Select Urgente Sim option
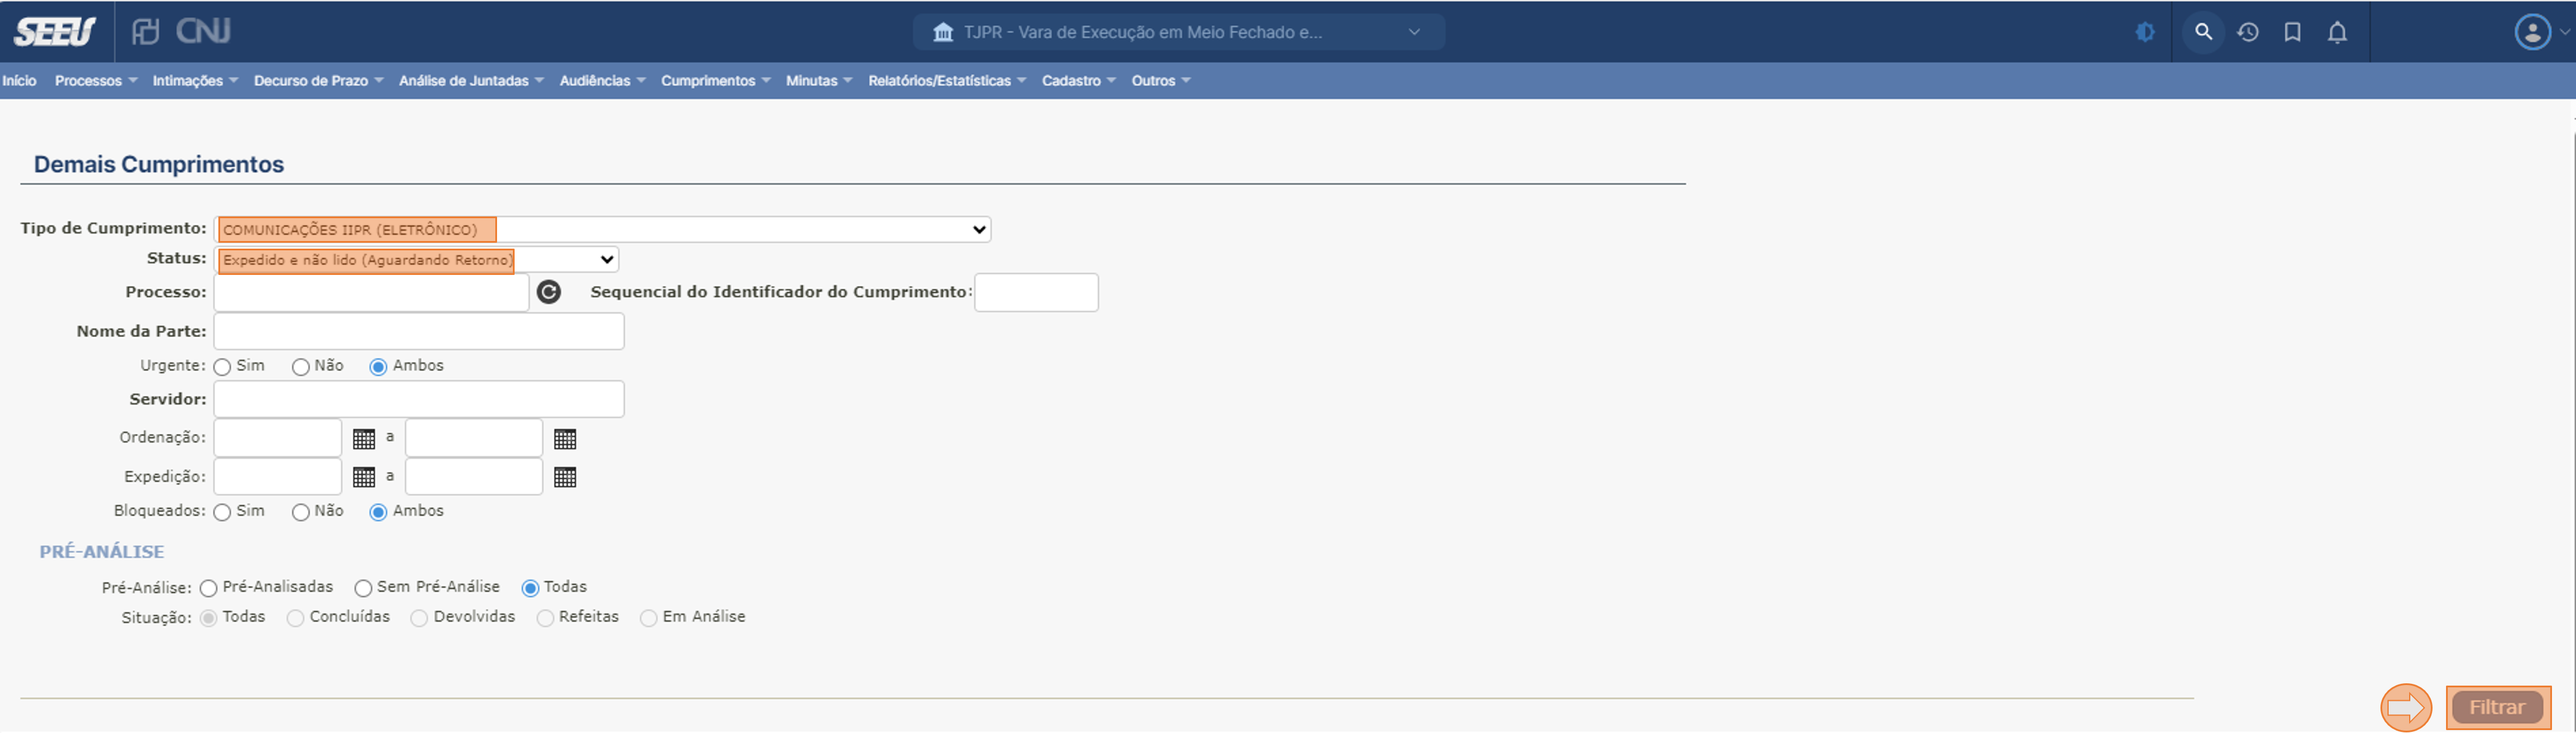Viewport: 2576px width, 733px height. click(222, 367)
